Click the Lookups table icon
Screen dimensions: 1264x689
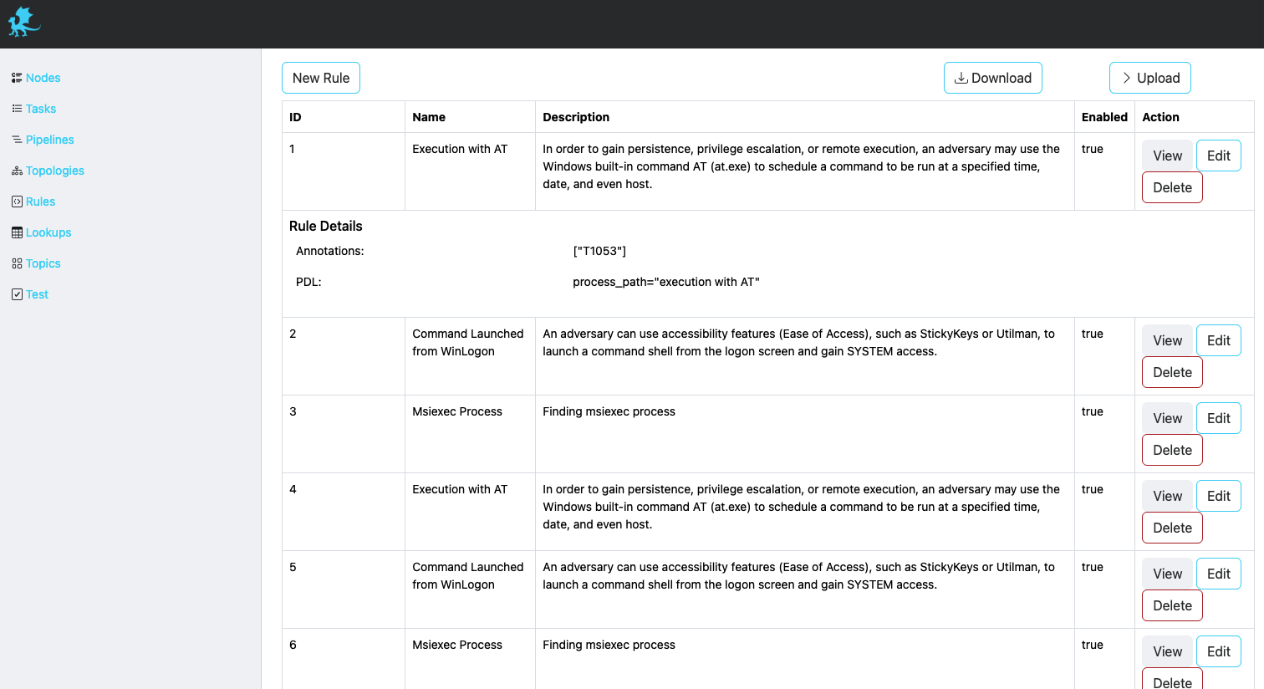[17, 232]
